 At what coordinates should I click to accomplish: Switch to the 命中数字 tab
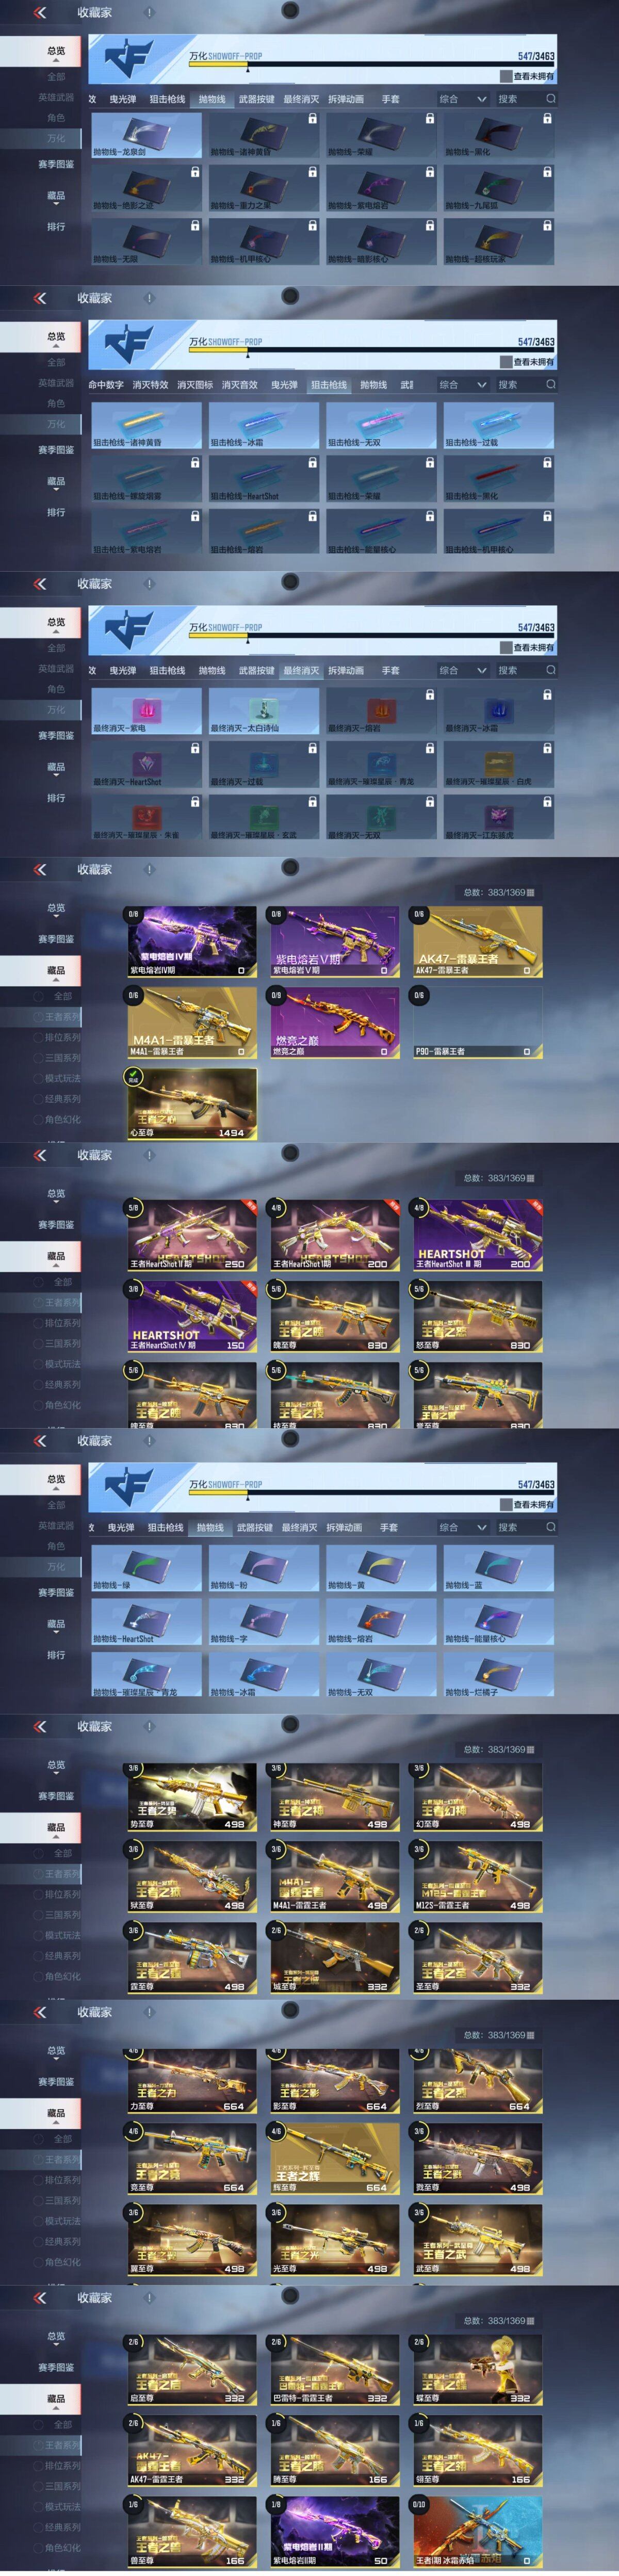(x=106, y=385)
